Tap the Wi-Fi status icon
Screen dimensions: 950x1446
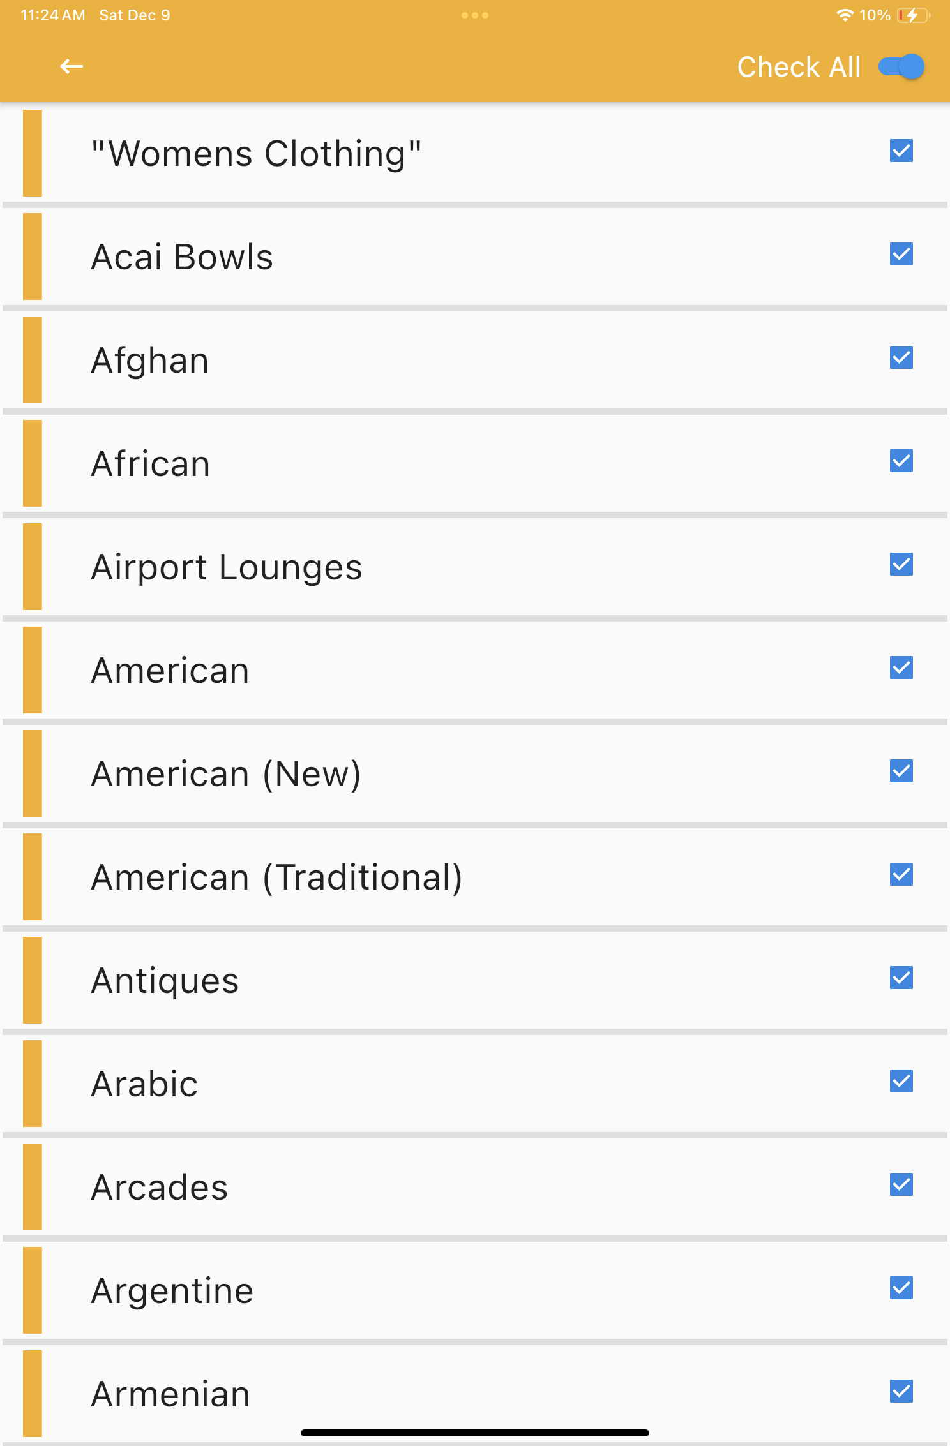coord(845,15)
